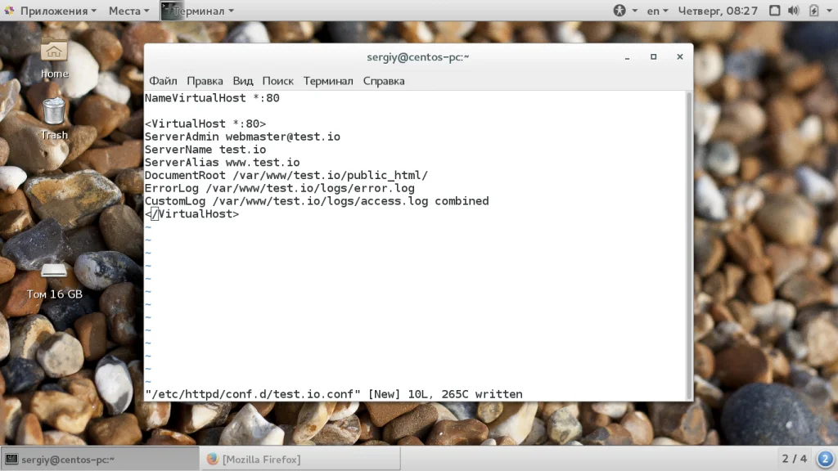Click the Четверг 08:27 clock
The height and width of the screenshot is (471, 838).
click(x=718, y=11)
